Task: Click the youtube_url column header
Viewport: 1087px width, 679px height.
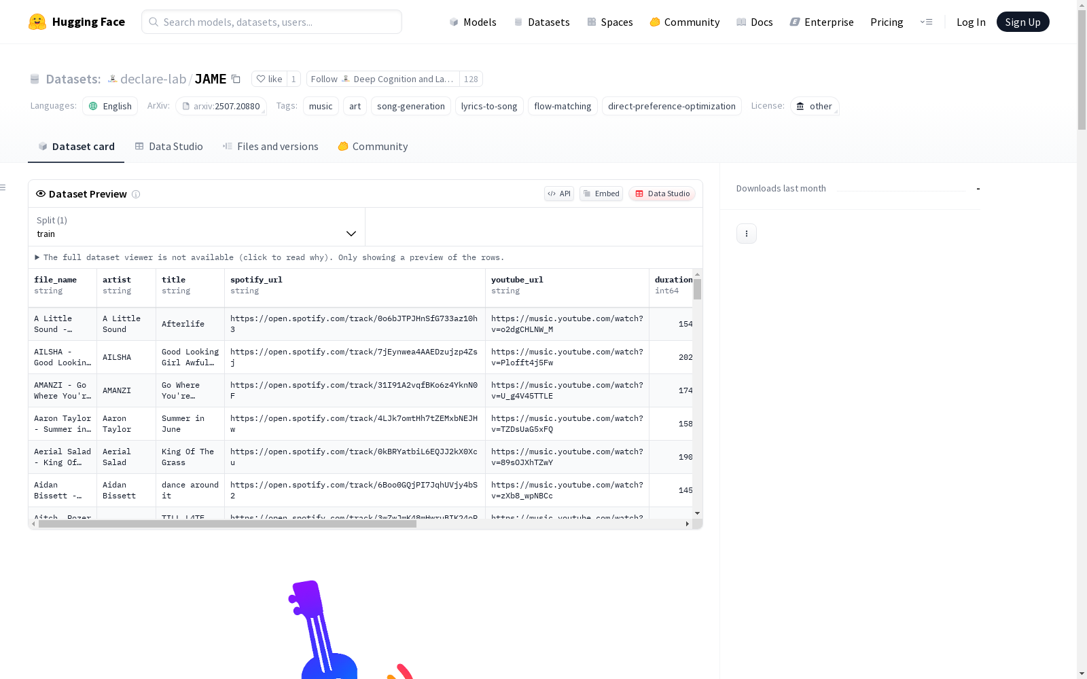Action: (567, 288)
